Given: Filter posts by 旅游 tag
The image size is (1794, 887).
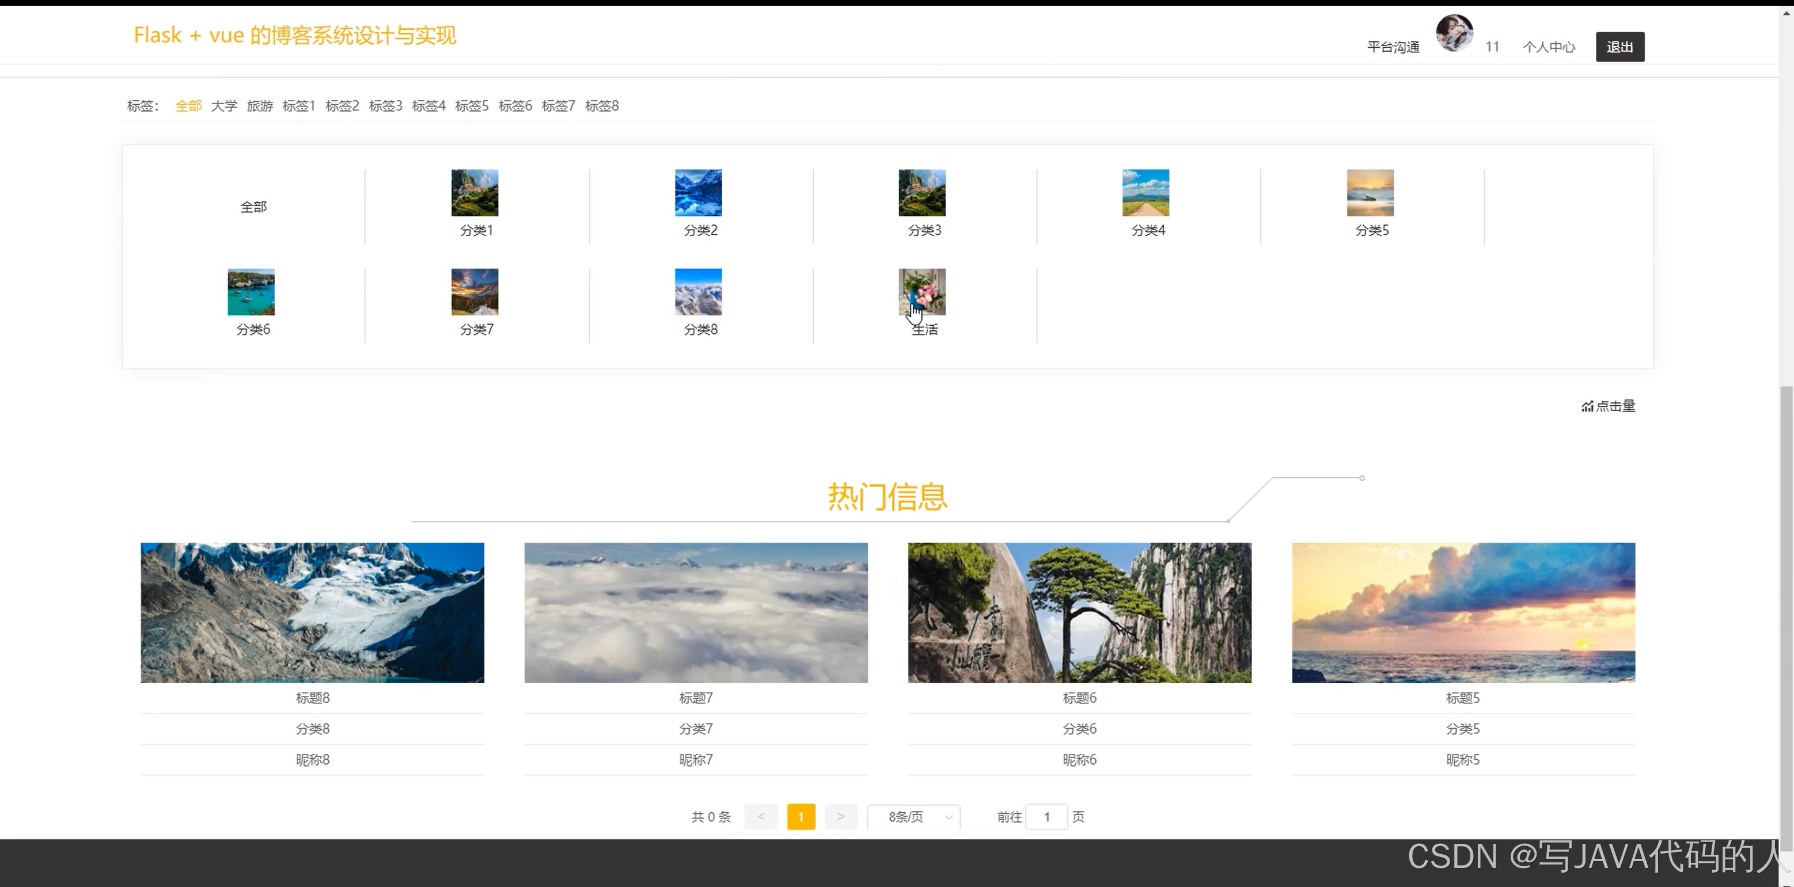Looking at the screenshot, I should click(x=260, y=106).
